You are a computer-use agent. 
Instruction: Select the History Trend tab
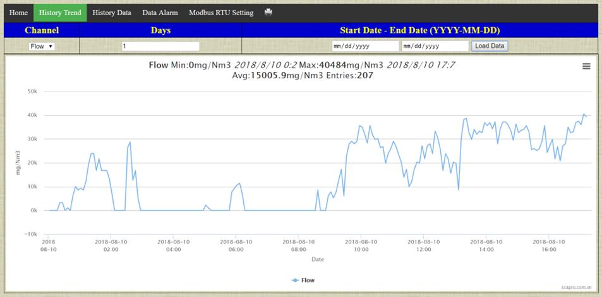pos(60,13)
